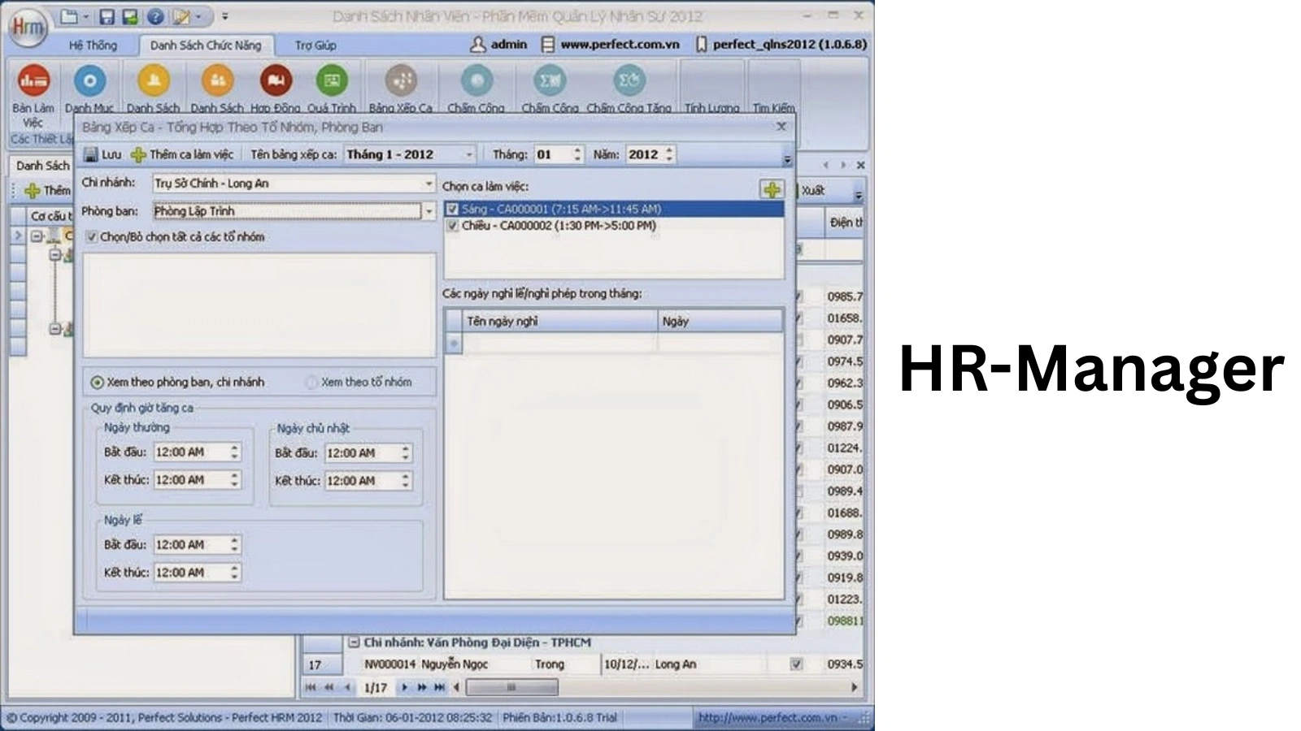Open the first Chấm Công ribbon icon
1301x731 pixels.
pyautogui.click(x=476, y=80)
